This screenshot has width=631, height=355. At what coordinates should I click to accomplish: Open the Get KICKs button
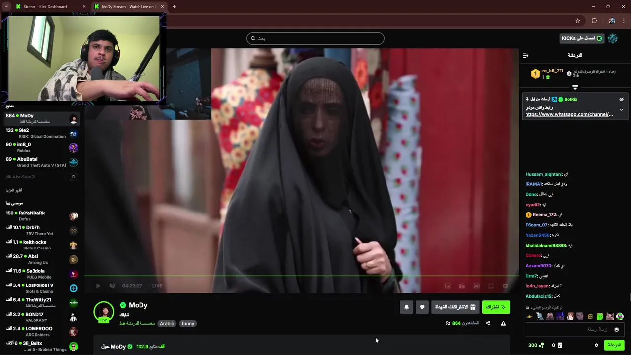(x=582, y=38)
